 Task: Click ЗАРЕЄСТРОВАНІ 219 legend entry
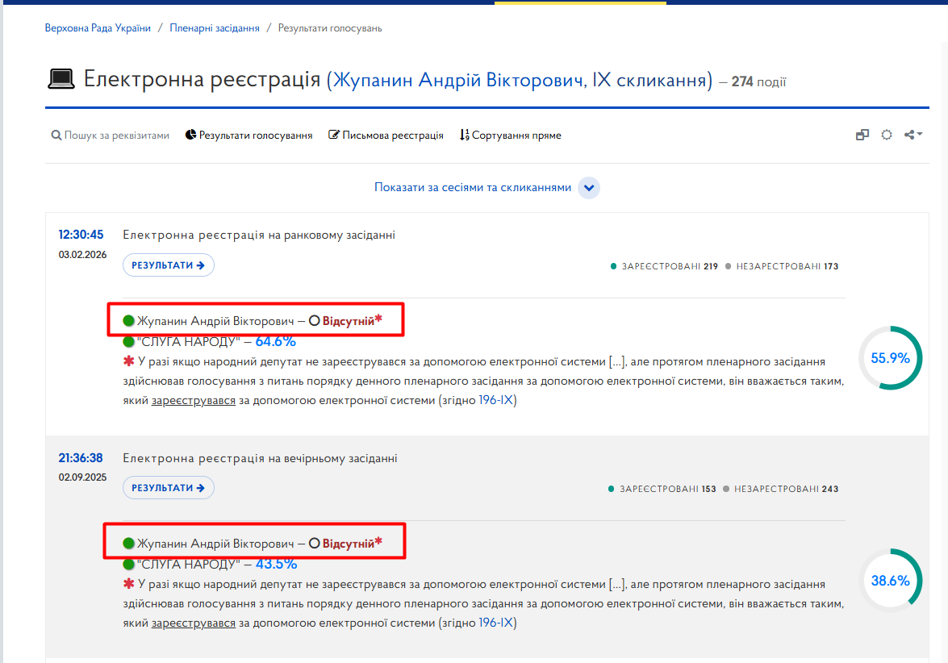pos(664,266)
